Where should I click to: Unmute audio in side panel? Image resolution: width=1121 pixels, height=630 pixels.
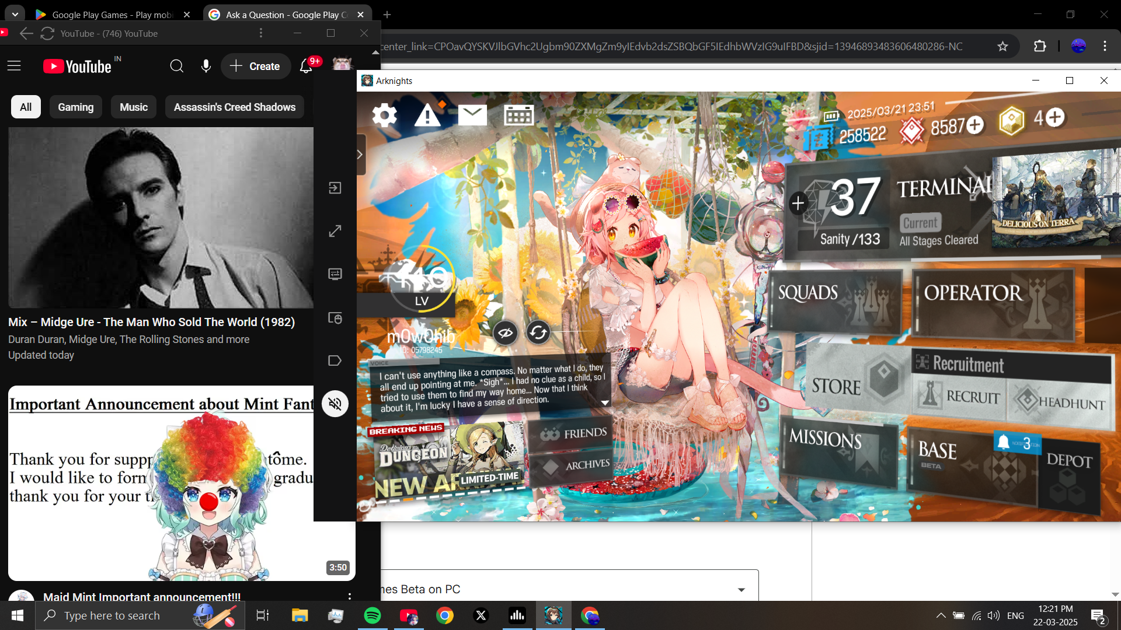tap(335, 404)
